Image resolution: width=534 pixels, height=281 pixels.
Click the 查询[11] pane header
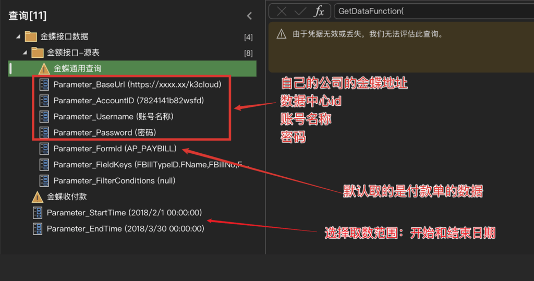[x=27, y=16]
